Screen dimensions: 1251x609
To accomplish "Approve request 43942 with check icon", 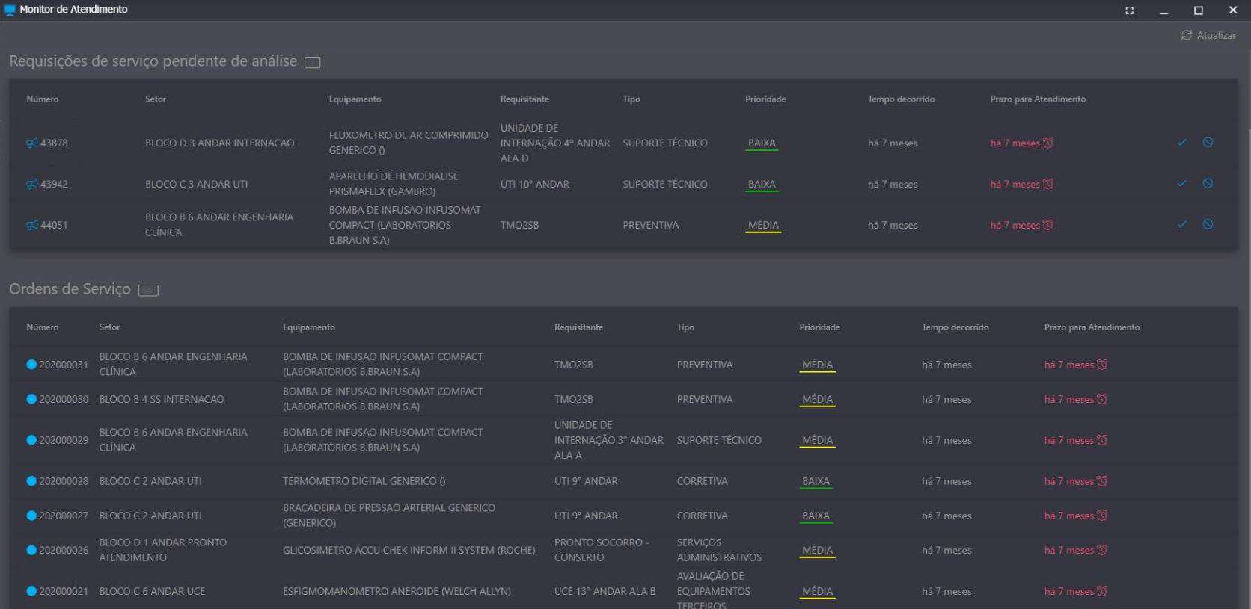I will point(1181,184).
